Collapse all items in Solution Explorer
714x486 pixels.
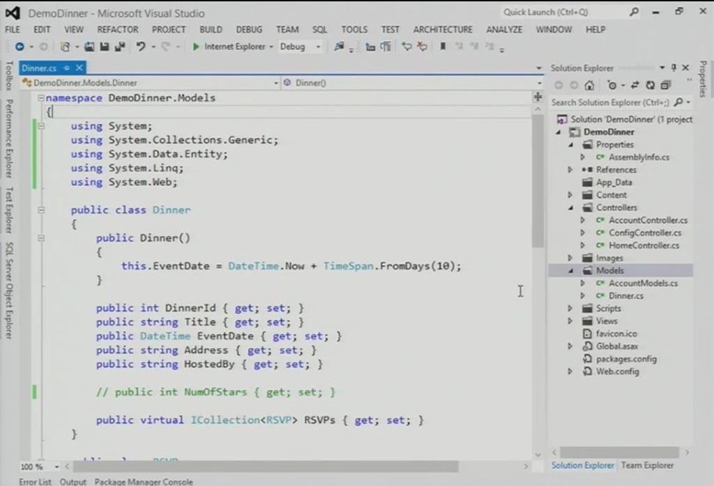coord(666,85)
